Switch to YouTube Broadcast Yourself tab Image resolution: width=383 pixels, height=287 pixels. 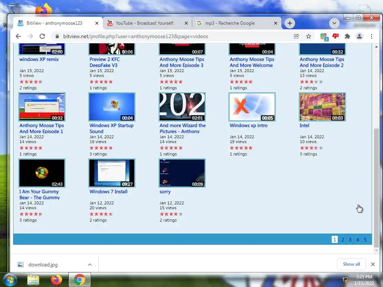[147, 23]
